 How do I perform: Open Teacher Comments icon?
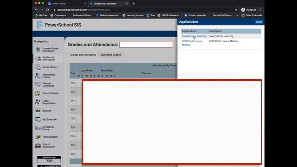(x=38, y=84)
